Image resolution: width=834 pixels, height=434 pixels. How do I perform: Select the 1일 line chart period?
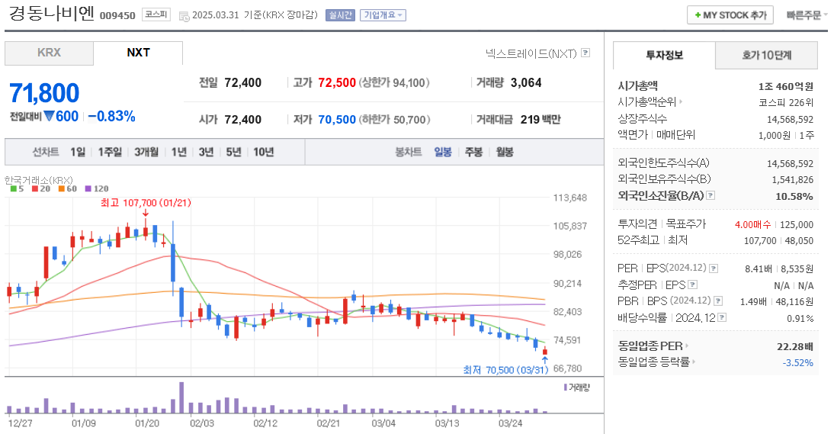78,152
